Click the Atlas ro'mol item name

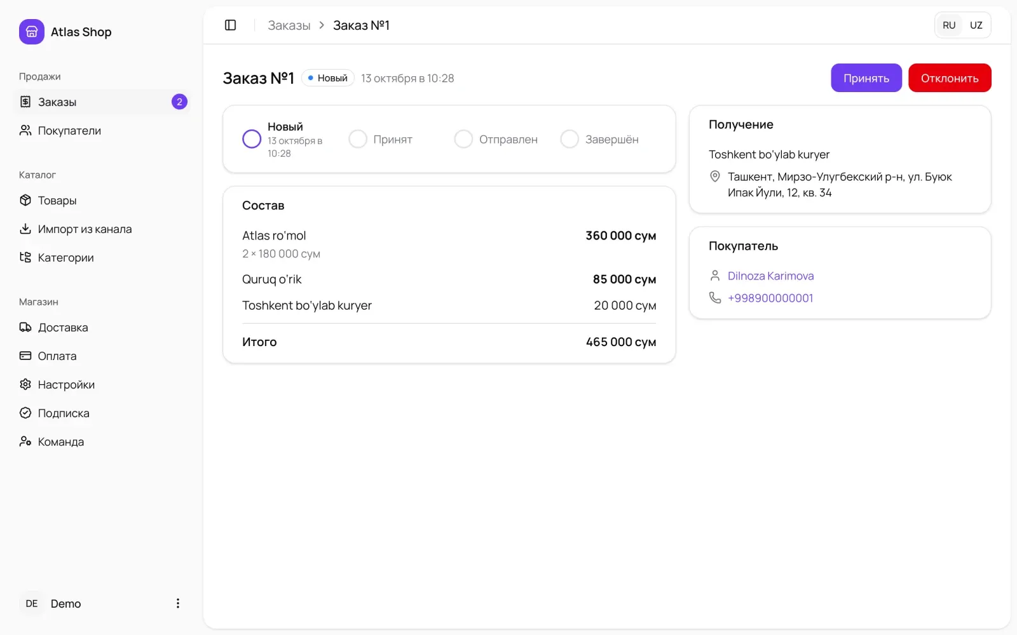click(x=274, y=236)
